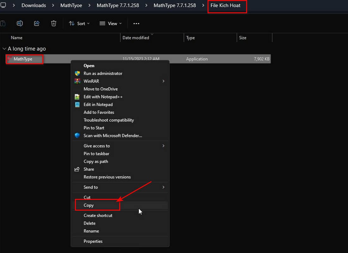348x253 pixels.
Task: Click the shield icon beside Run as administrator
Action: [x=77, y=73]
